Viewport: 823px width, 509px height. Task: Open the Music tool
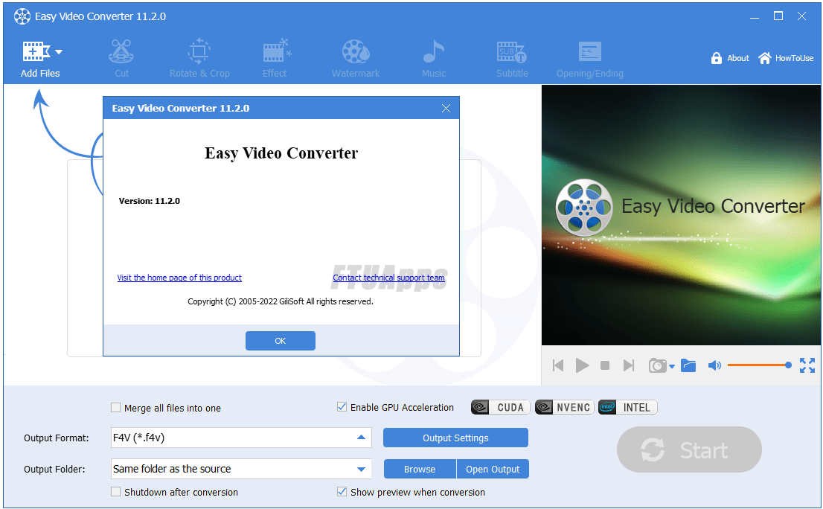(434, 59)
